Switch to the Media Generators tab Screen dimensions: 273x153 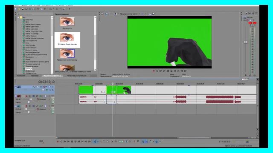pos(77,76)
